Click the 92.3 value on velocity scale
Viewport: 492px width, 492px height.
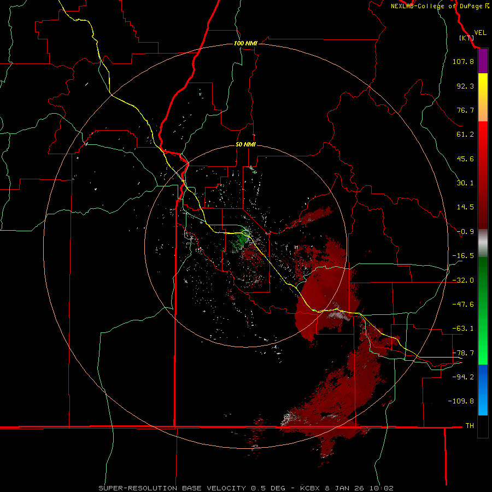[465, 86]
